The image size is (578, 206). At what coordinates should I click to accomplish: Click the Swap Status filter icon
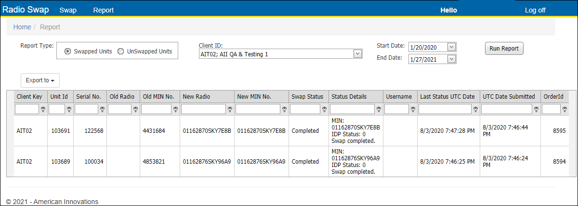tap(325, 110)
